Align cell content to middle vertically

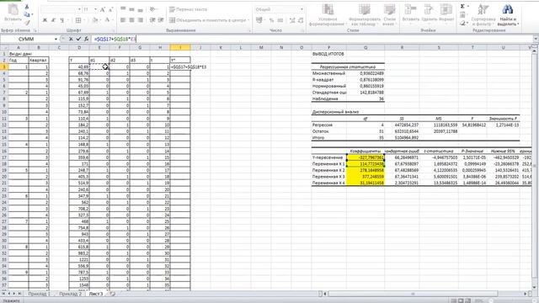[x=131, y=9]
